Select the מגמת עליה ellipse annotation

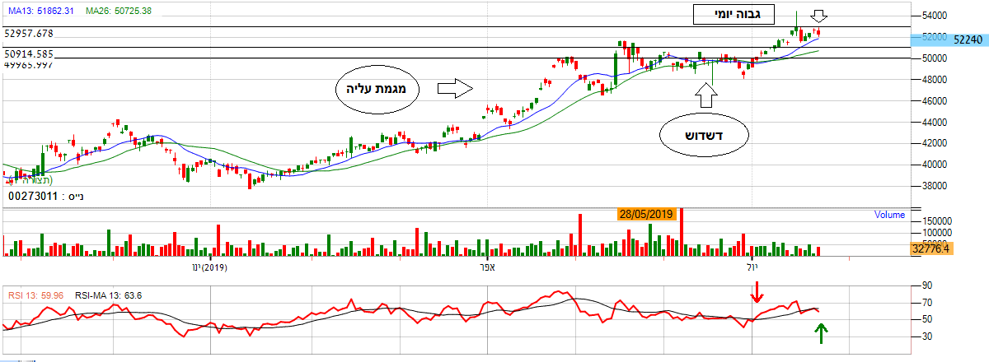[x=378, y=89]
